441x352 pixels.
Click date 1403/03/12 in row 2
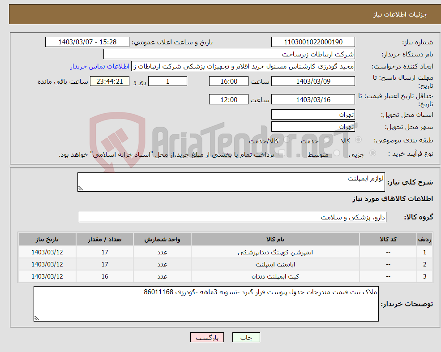47,265
